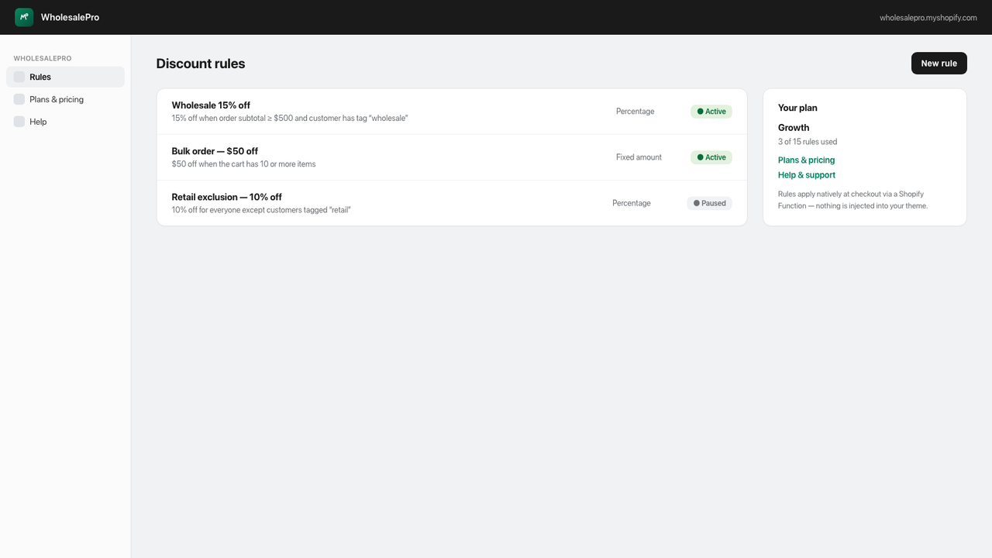This screenshot has height=558, width=992.
Task: Open the Retail exclusion — 10% off rule
Action: [x=452, y=203]
